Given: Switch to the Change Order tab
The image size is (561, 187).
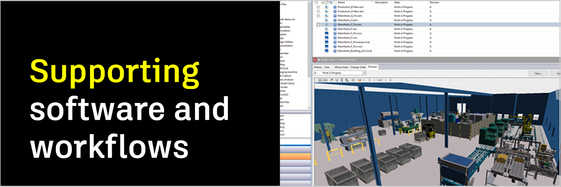Looking at the screenshot, I should [358, 67].
